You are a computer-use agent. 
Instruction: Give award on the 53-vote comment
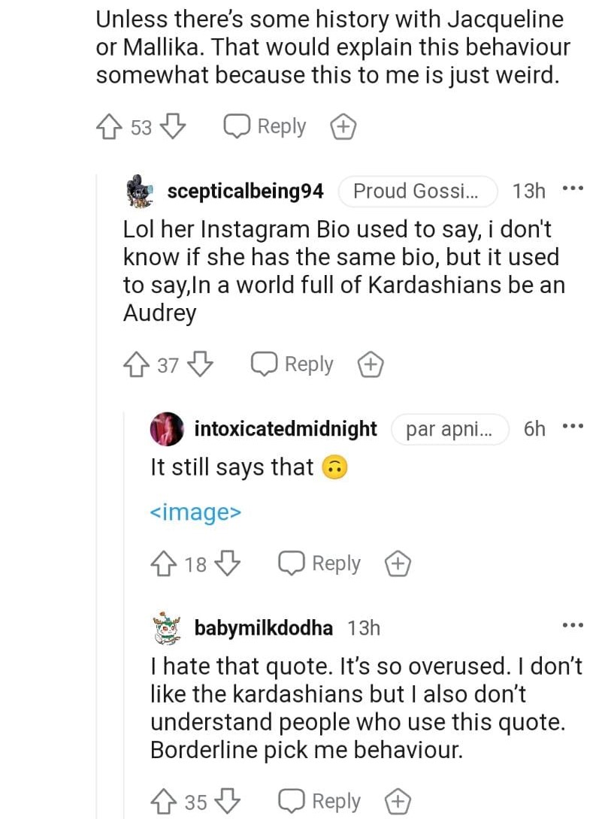[x=343, y=127]
